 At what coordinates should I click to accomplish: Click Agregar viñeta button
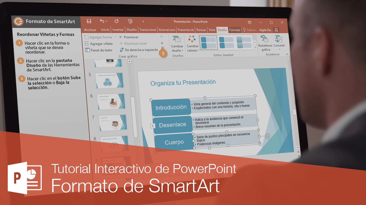point(99,44)
